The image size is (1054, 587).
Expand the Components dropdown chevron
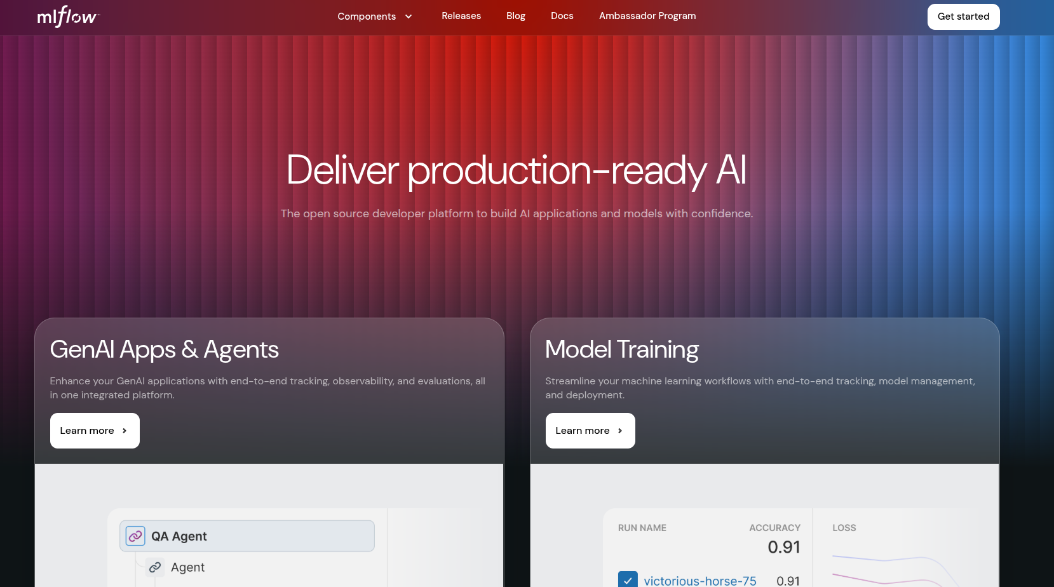point(409,17)
